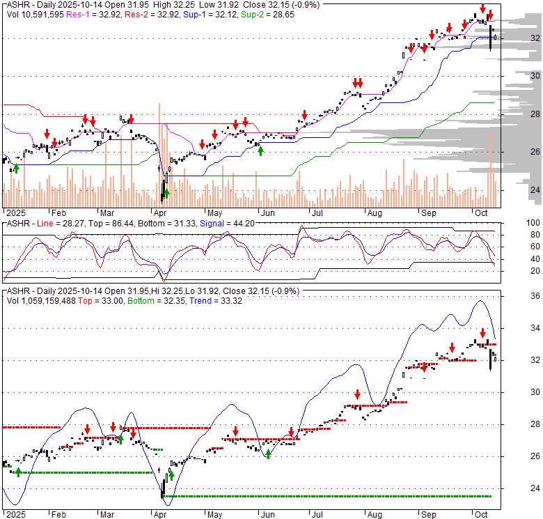Select the 'Top = 33.00' legend in bottom chart

pos(100,301)
